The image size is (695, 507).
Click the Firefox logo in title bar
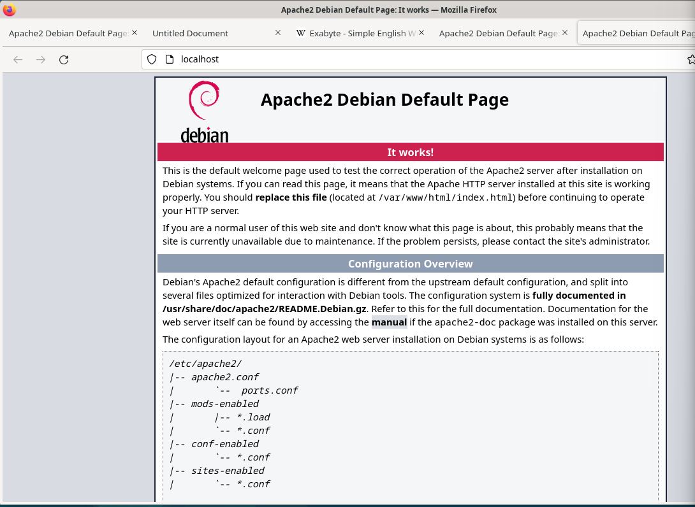(9, 10)
